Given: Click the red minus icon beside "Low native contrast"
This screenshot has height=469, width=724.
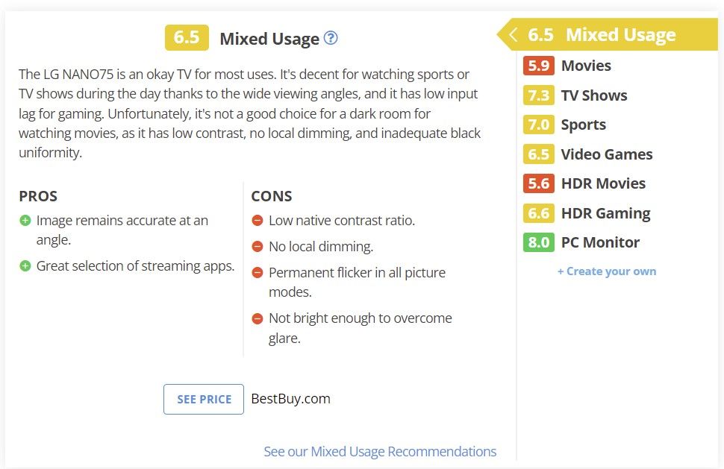Looking at the screenshot, I should (x=258, y=221).
